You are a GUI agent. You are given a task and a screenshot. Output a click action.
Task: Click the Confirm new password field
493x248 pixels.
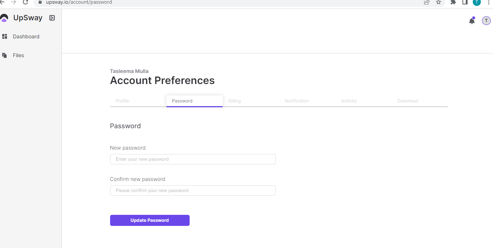[x=193, y=191]
